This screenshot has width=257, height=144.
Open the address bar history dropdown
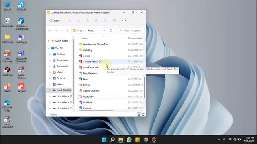tap(104, 30)
